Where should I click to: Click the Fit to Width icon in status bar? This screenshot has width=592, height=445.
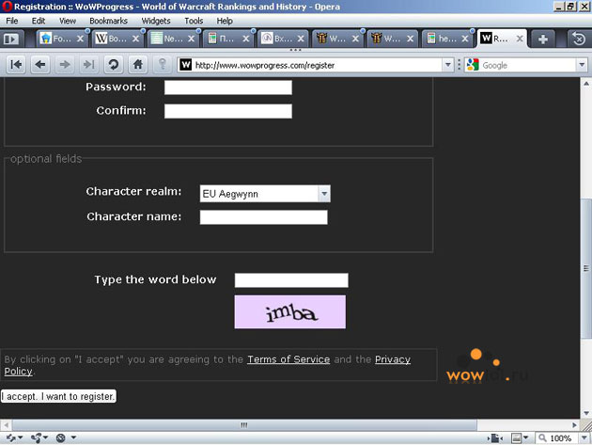(496, 438)
